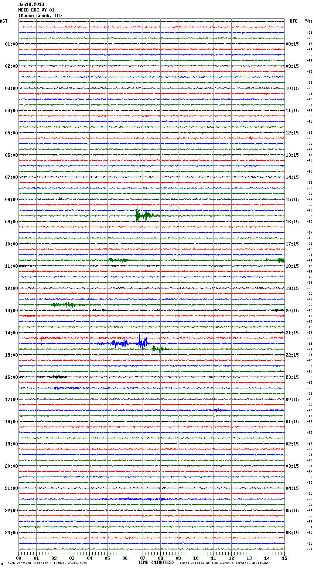Click the 05:00 MST time label
Image resolution: width=314 pixels, height=568 pixels.
pos(11,133)
